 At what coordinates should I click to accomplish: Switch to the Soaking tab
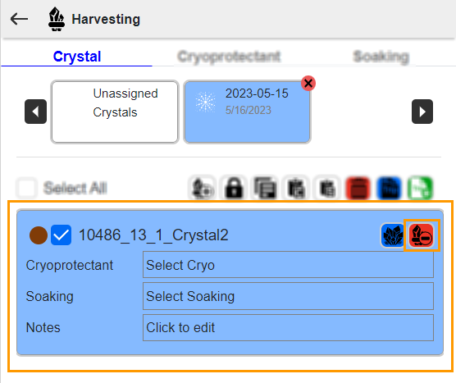pos(381,57)
